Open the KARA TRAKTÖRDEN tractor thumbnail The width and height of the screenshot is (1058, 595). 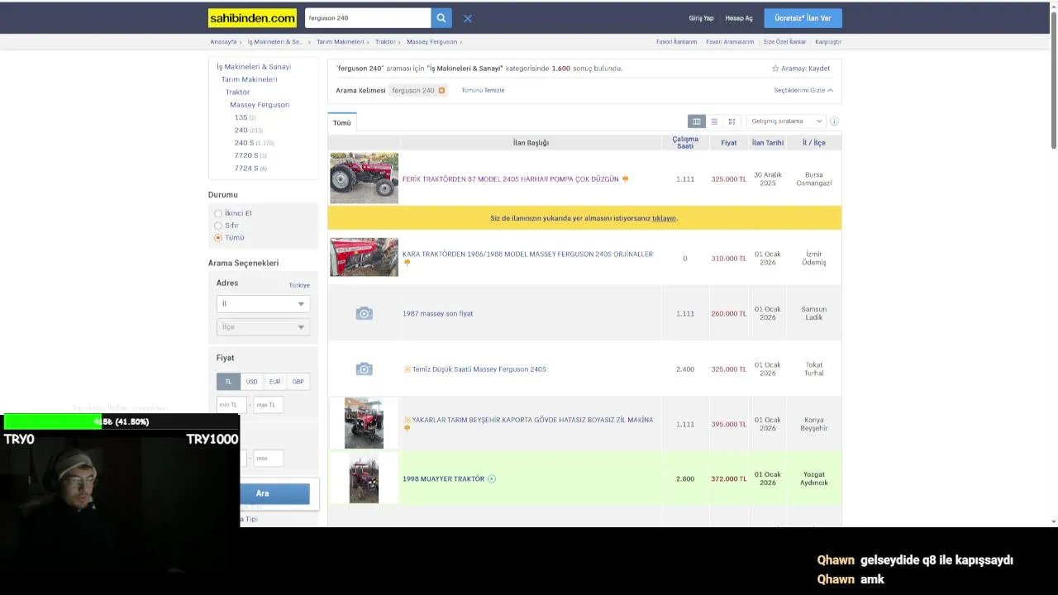(364, 257)
